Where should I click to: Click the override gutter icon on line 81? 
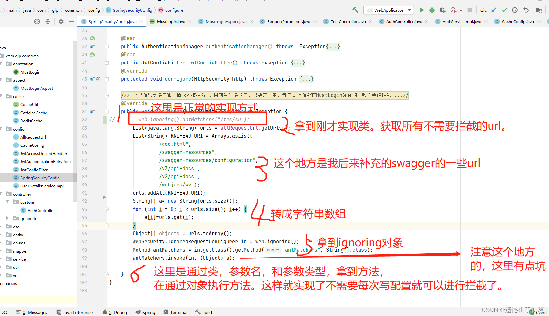pyautogui.click(x=92, y=112)
